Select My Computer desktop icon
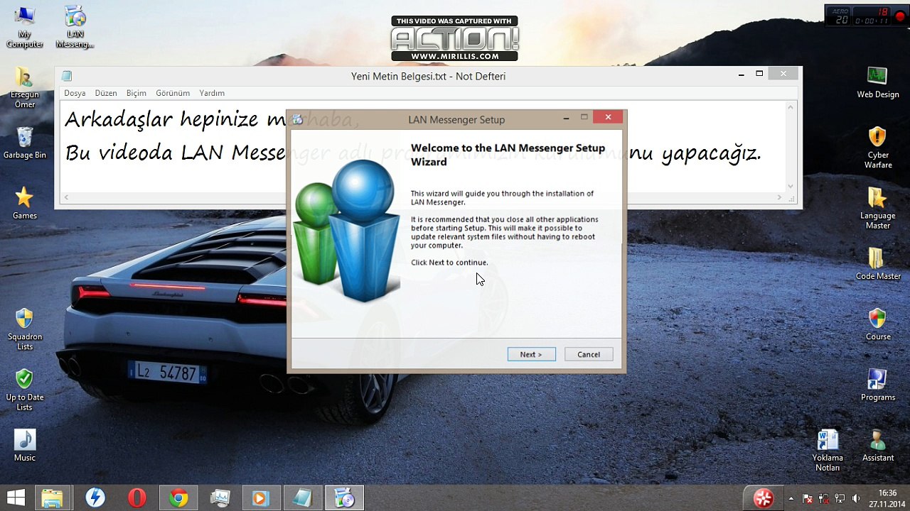The width and height of the screenshot is (910, 511). (x=25, y=27)
